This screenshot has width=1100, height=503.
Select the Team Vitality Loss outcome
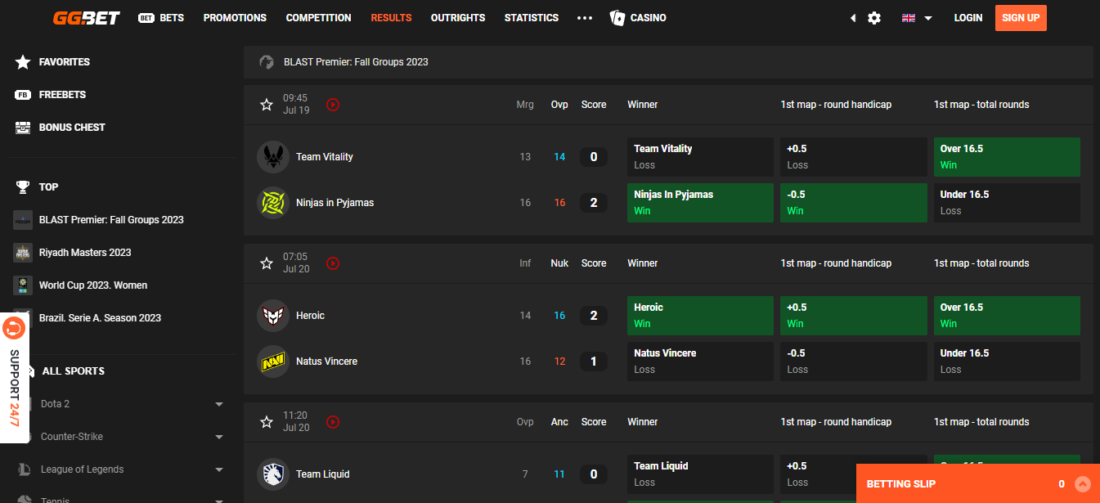point(700,157)
